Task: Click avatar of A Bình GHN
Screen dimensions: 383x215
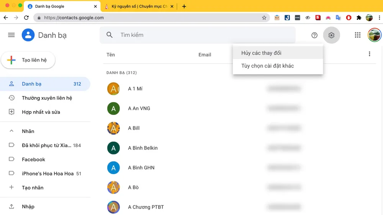Action: point(113,167)
